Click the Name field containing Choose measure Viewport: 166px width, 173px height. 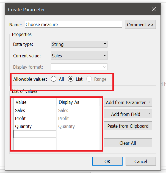pyautogui.click(x=73, y=24)
